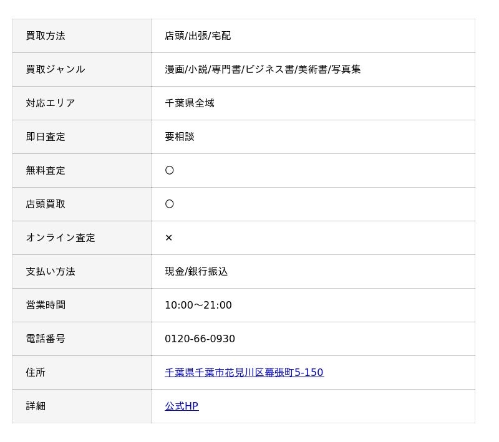The image size is (499, 442).
Task: Click the 支払い方法 row label
Action: (51, 271)
